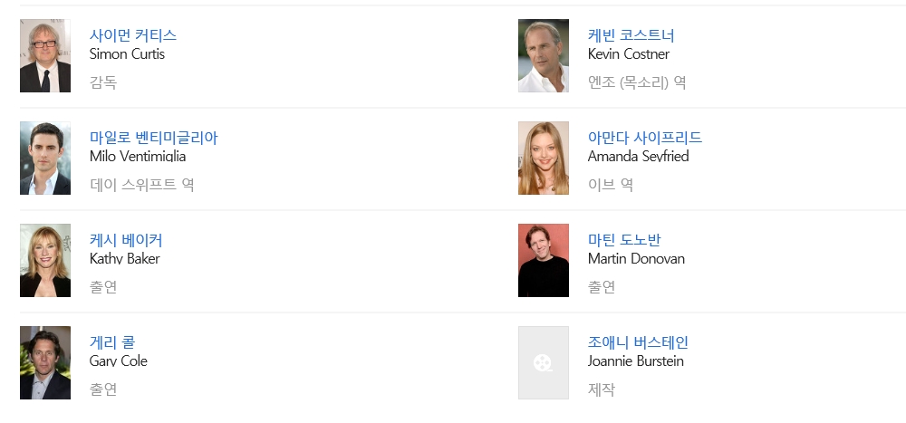The height and width of the screenshot is (423, 906).
Task: Open Kathy Baker's profile picture
Action: [45, 261]
